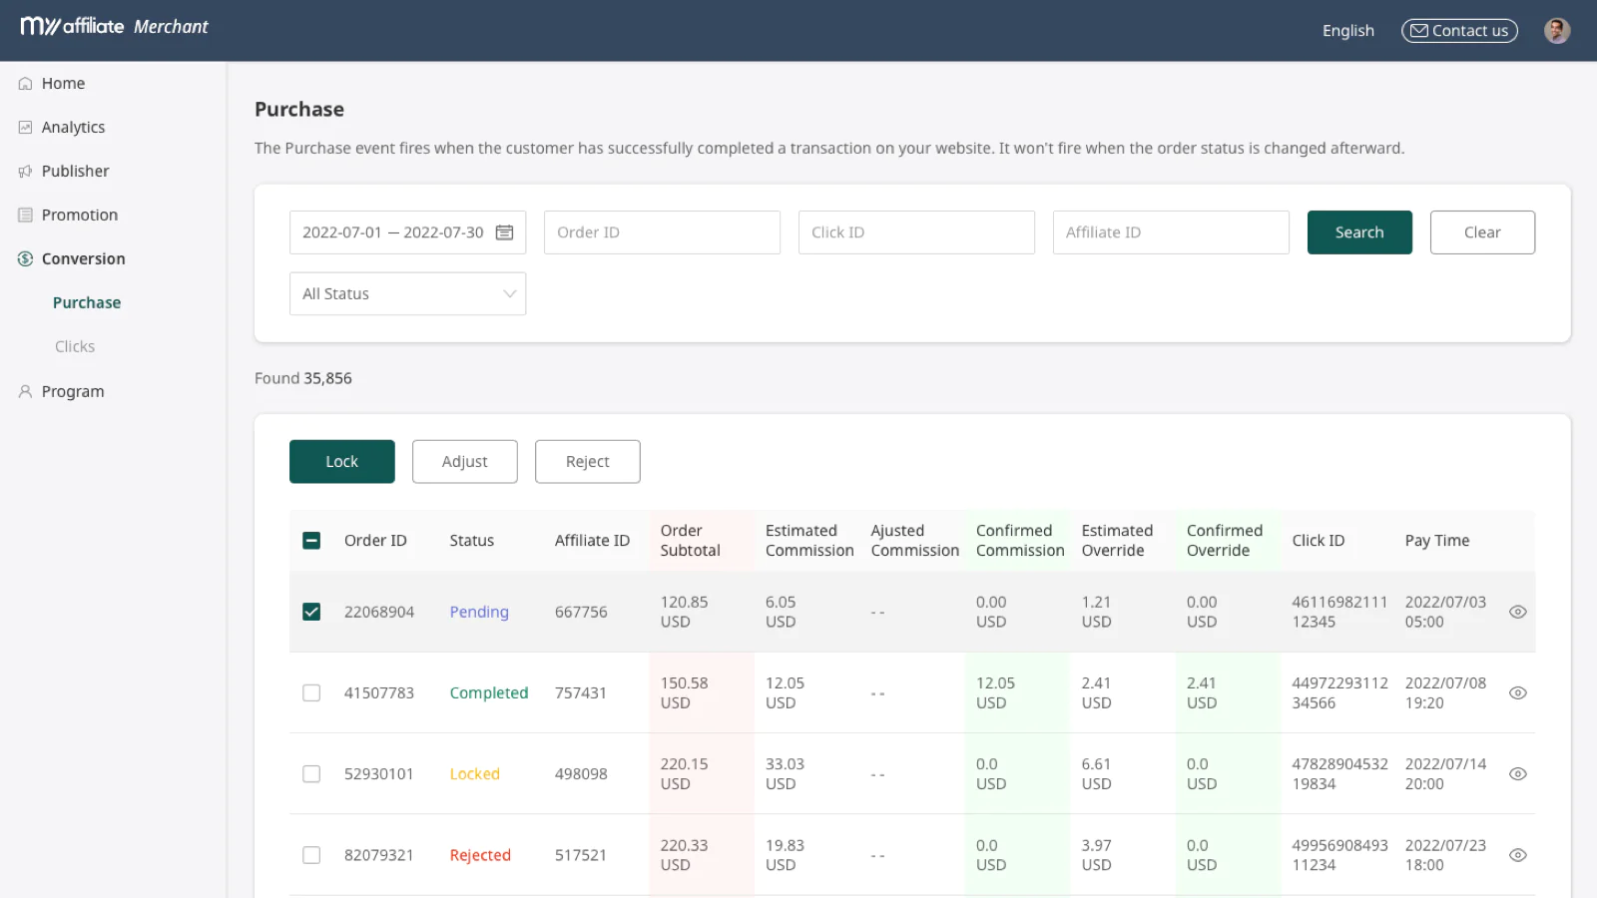Click the user avatar in header

[x=1556, y=31]
